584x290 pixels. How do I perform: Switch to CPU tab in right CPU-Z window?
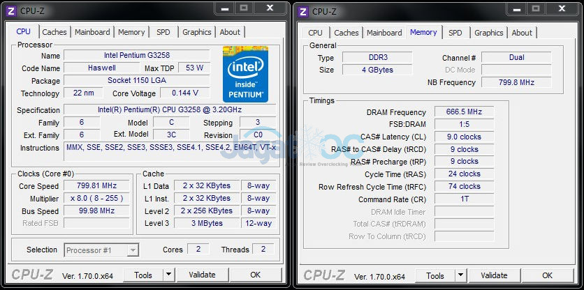(315, 33)
